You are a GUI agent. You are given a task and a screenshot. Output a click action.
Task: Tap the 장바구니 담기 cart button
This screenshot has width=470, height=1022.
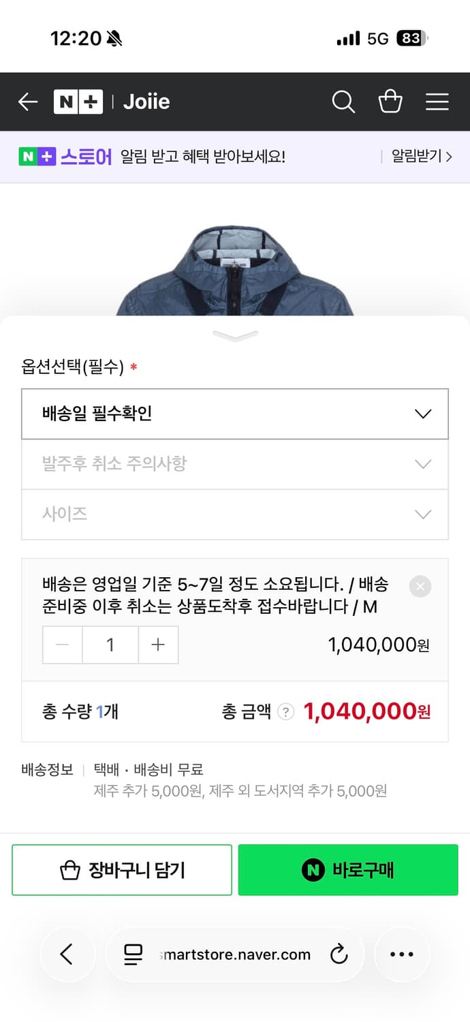tap(122, 870)
